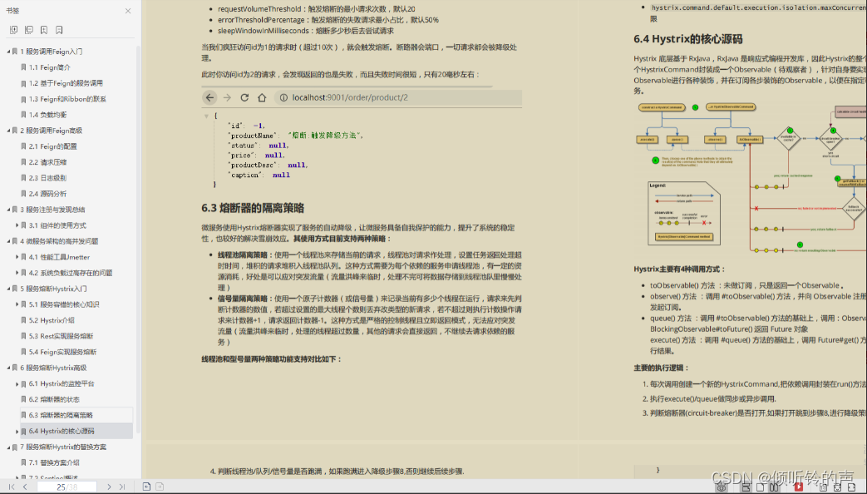Click the greyed next view icon
867x494 pixels.
[x=160, y=487]
